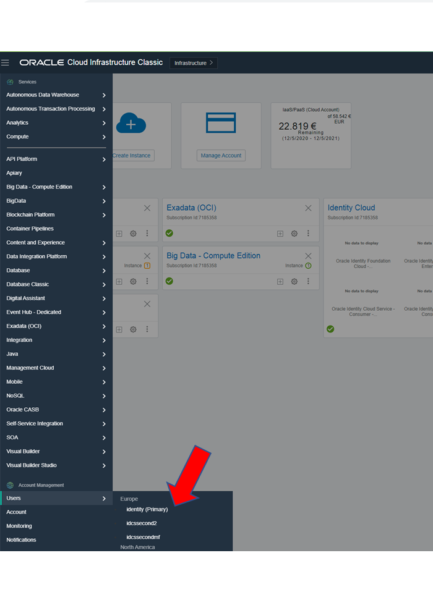Viewport: 433px width, 600px height.
Task: Open the Visual Builder Studio item
Action: pyautogui.click(x=32, y=465)
